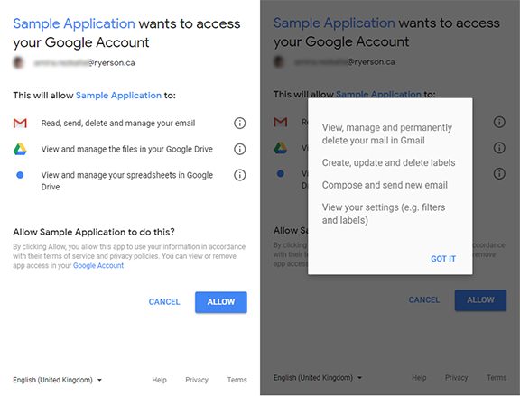Open info icon for spreadsheets permission, left panel
The image size is (520, 396).
pyautogui.click(x=240, y=175)
